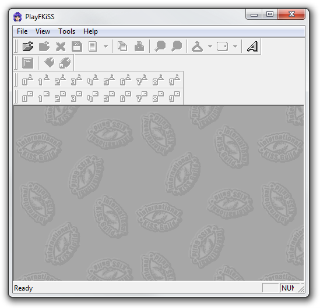
Task: Click the second folder icon with arrow
Action: [44, 46]
